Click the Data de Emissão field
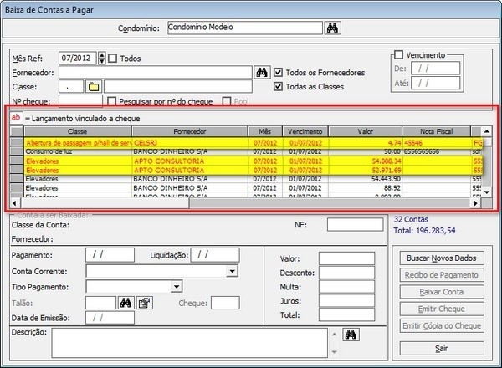 click(x=110, y=318)
